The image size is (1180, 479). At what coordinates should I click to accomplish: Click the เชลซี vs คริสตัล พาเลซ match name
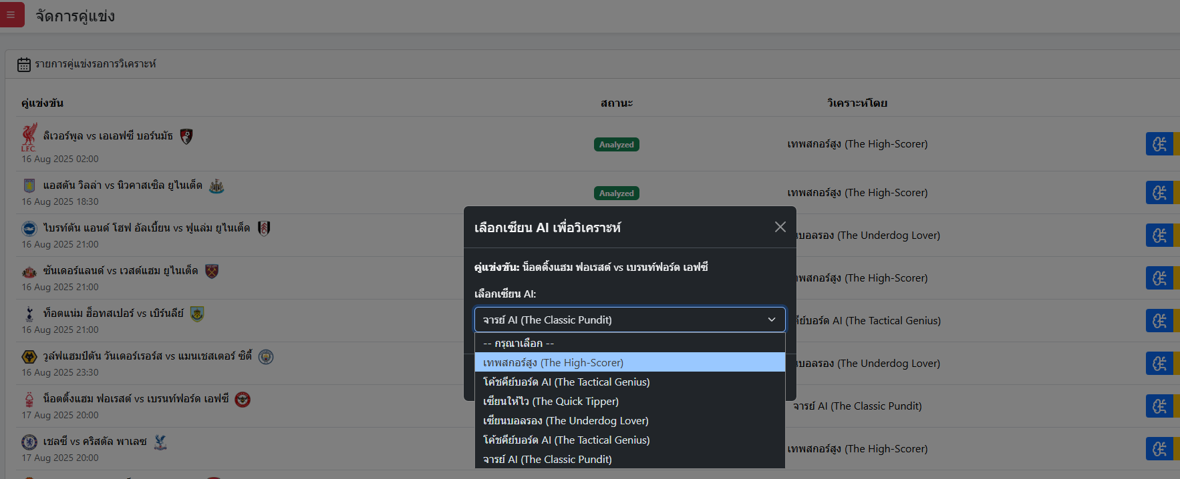pyautogui.click(x=95, y=442)
